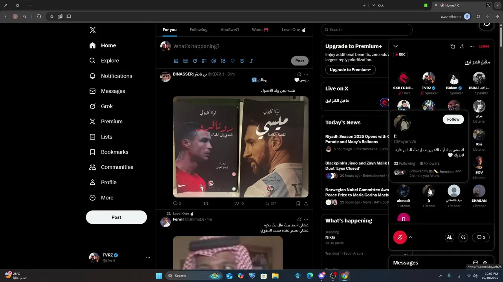Viewport: 503px width, 282px height.
Task: Switch to the Level One tab
Action: tap(294, 30)
